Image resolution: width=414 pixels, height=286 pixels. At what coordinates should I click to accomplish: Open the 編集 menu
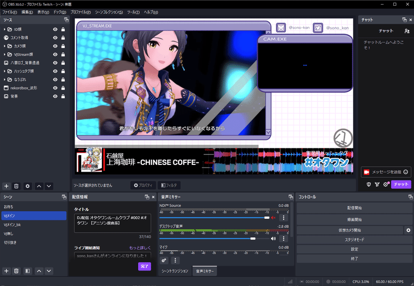point(27,12)
